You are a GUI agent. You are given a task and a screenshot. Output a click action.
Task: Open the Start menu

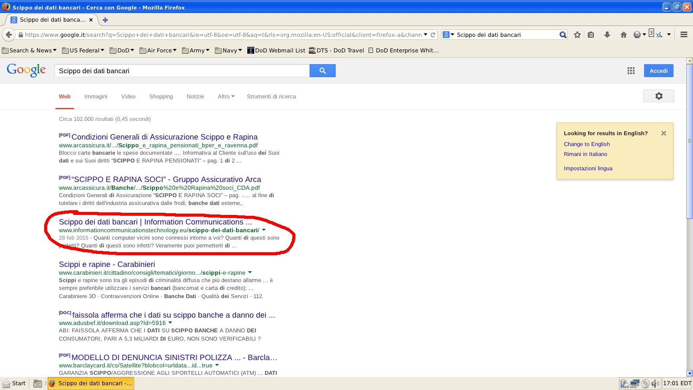tap(14, 383)
